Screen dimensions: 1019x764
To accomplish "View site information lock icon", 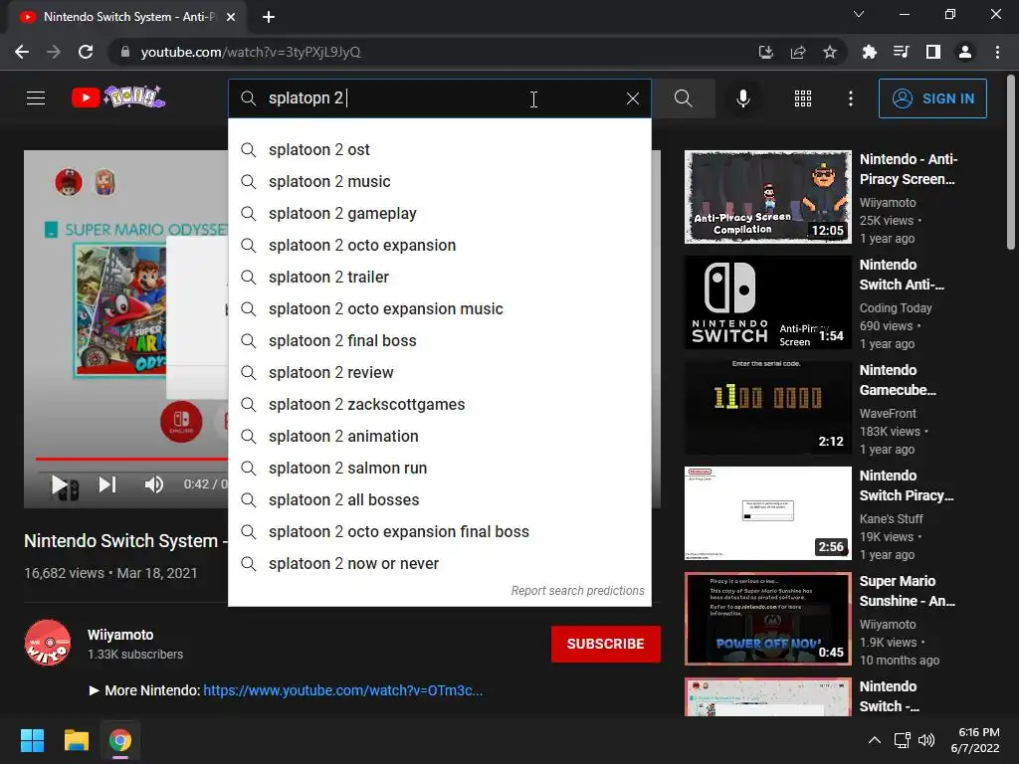I will click(125, 52).
